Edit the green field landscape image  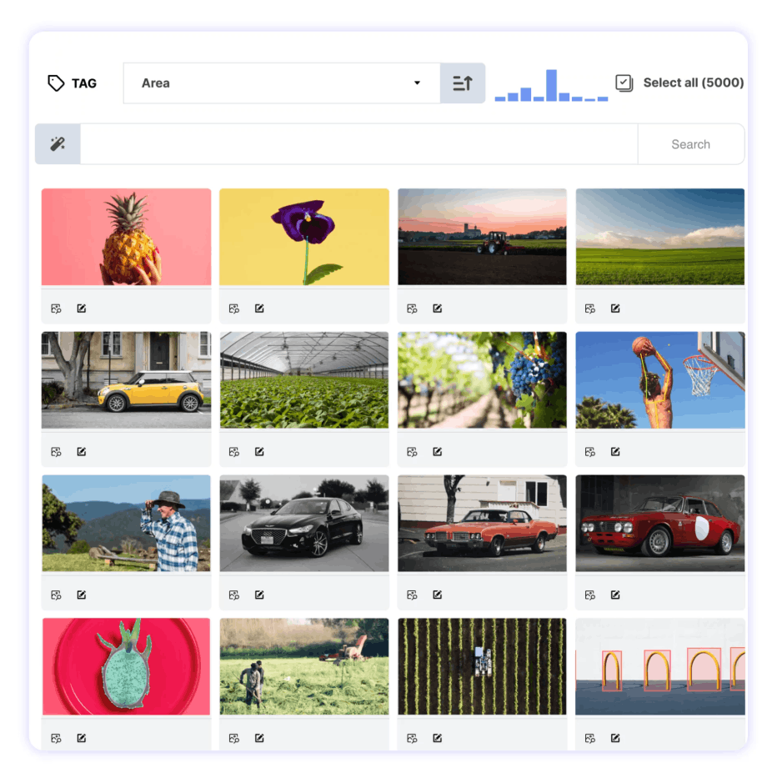(615, 309)
